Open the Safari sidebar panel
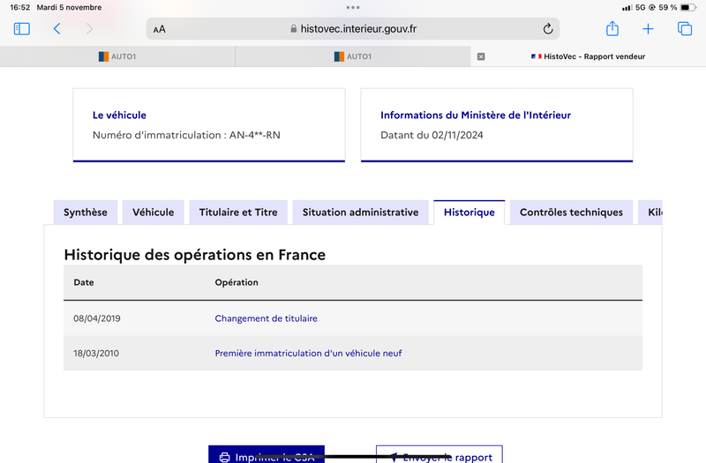 click(x=21, y=29)
